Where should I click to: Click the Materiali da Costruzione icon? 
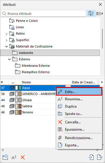click(x=12, y=46)
